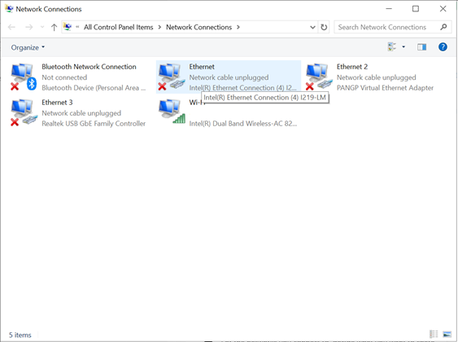Maximize the Network Connections window
This screenshot has width=458, height=342.
(x=416, y=9)
